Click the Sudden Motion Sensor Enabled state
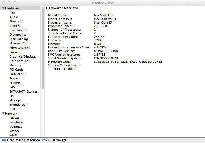The image size is (205, 143). point(69,69)
